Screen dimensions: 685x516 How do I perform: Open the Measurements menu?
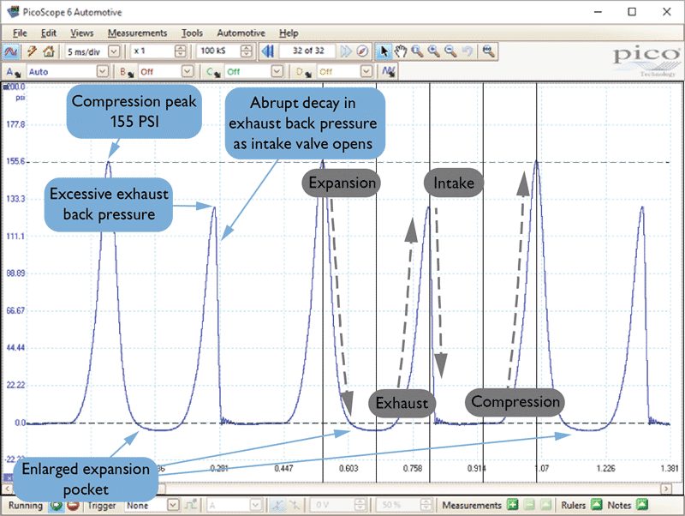pos(137,33)
